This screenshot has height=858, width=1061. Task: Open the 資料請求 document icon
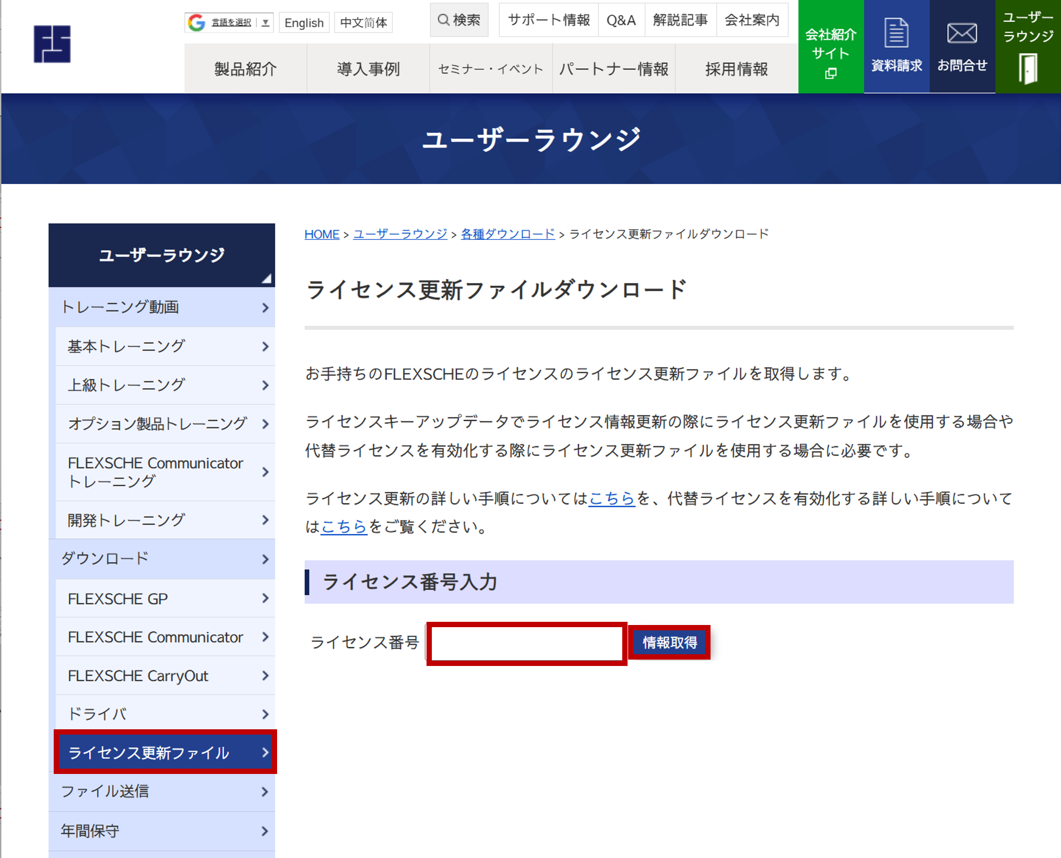896,33
